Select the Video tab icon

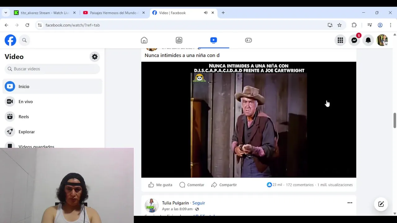(x=213, y=40)
